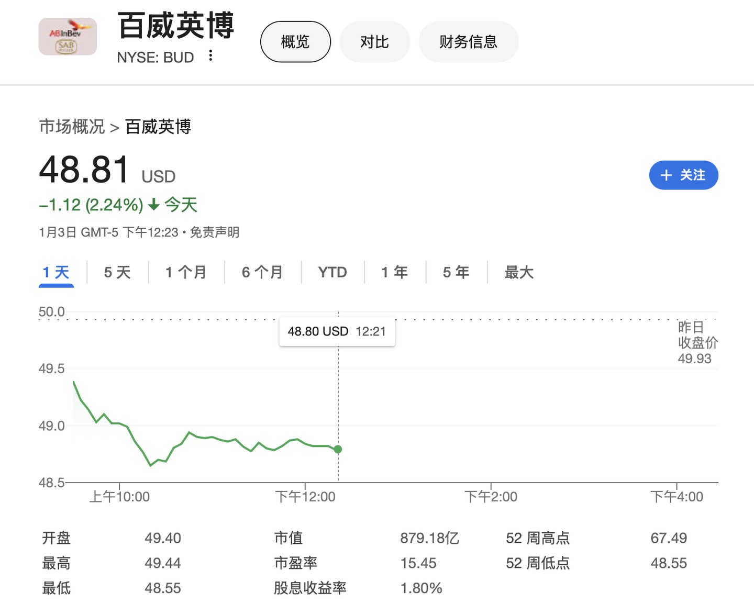Select the YTD time range

click(332, 272)
